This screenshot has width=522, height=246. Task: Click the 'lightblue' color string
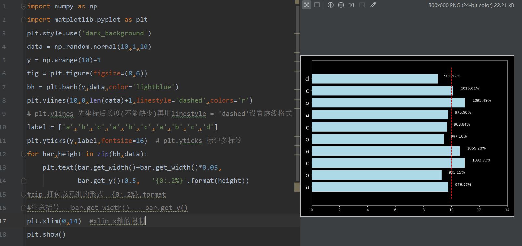coord(154,87)
